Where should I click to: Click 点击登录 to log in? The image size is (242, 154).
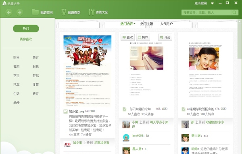200,3
